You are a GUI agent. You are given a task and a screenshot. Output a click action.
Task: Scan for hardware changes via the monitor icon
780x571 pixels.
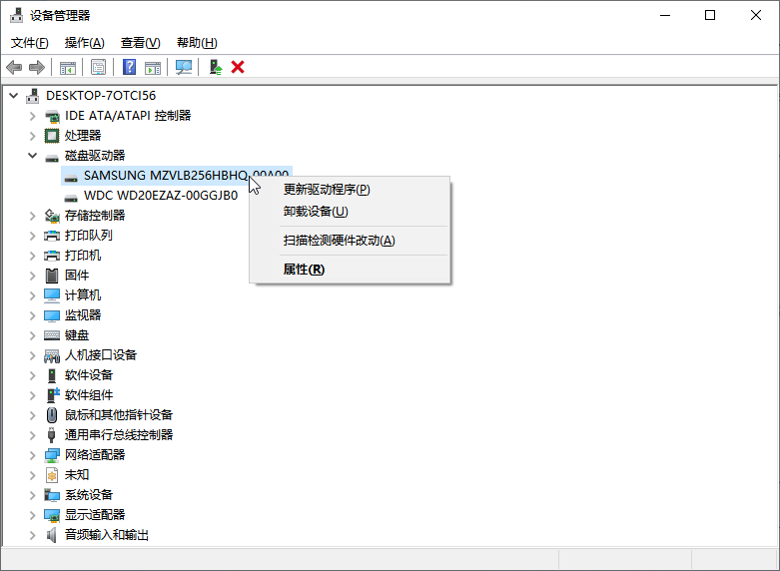(x=184, y=67)
